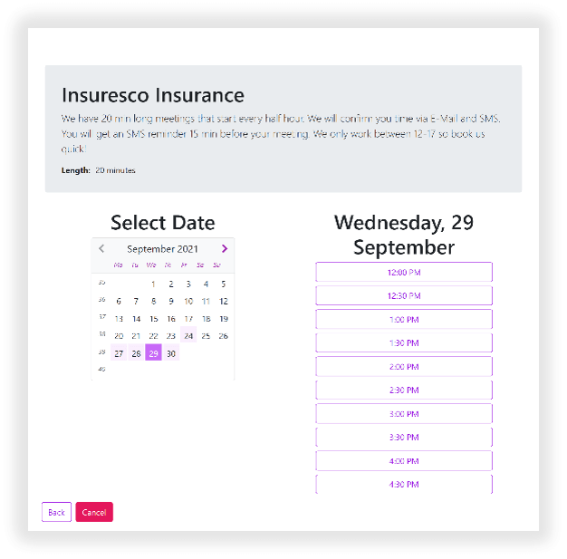Book the 4:00 PM time slot

pos(403,460)
